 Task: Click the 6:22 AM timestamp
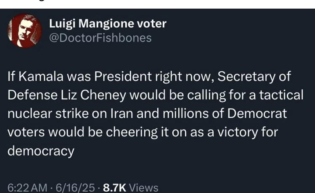tap(27, 188)
